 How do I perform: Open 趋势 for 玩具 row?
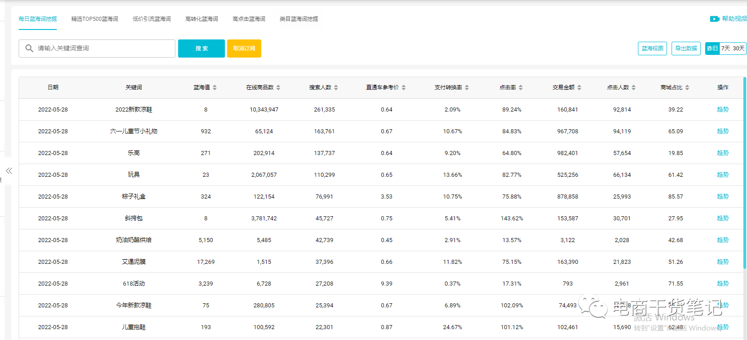(723, 175)
